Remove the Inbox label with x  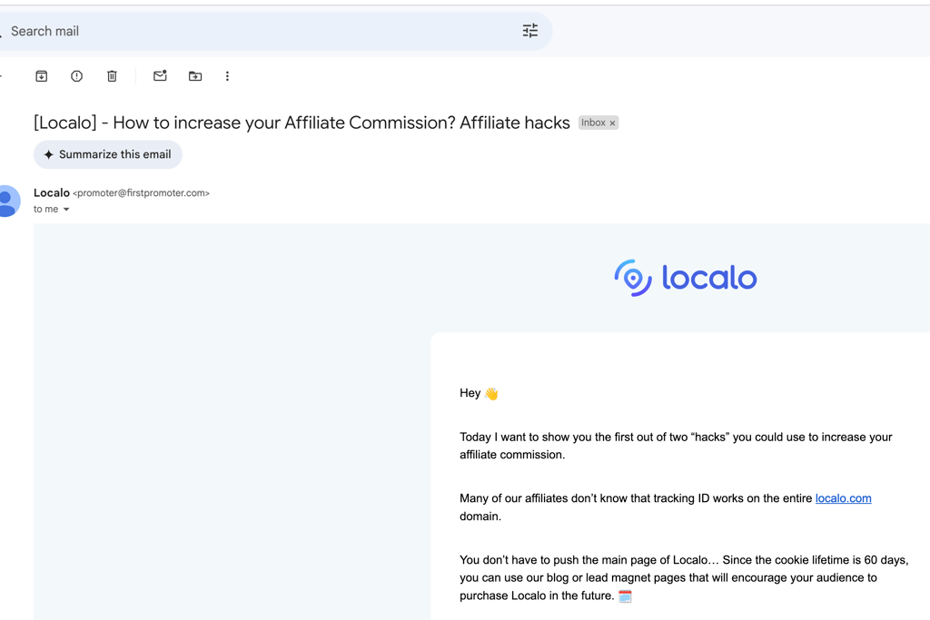(x=613, y=123)
